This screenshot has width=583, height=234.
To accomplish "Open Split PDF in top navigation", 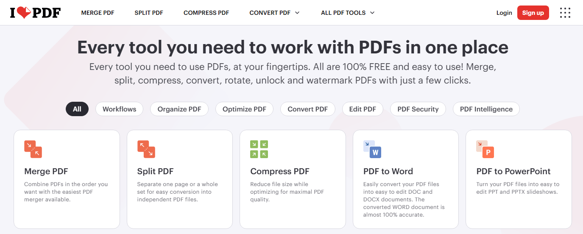I will [149, 13].
